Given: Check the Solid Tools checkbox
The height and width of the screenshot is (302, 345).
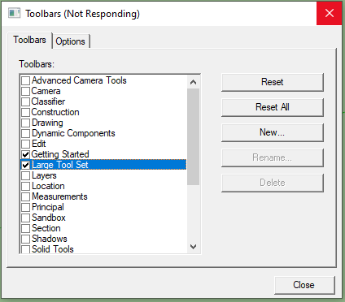Looking at the screenshot, I should (x=25, y=249).
